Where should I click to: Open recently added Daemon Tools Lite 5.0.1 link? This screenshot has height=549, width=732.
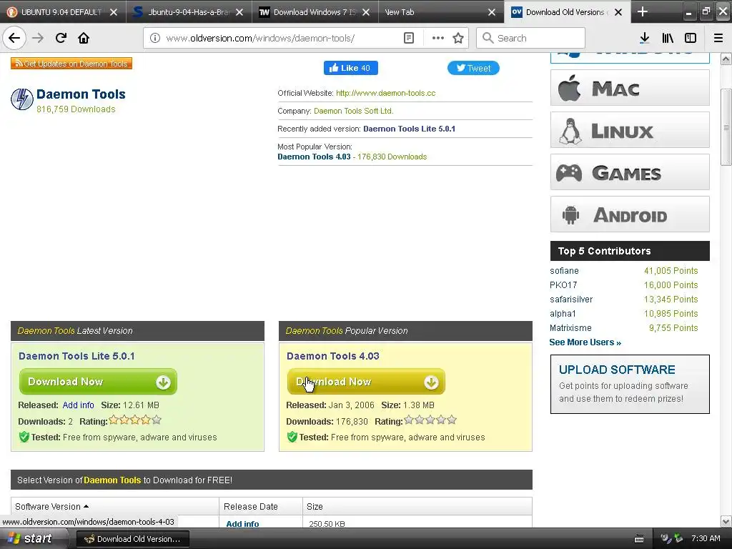[x=409, y=129]
